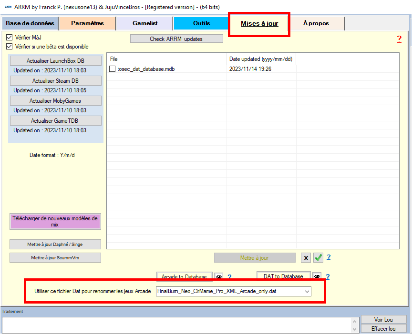The height and width of the screenshot is (334, 412).
Task: Toggle Vérifier si une bêta est disponible
Action: pos(9,47)
